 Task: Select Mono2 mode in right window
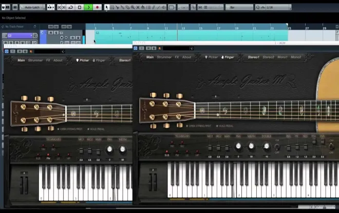tap(296, 57)
